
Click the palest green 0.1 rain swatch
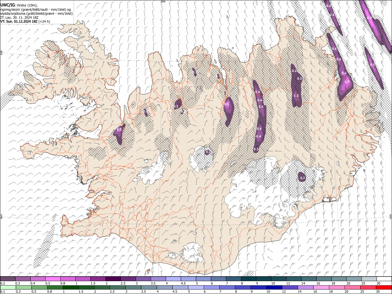point(8,287)
